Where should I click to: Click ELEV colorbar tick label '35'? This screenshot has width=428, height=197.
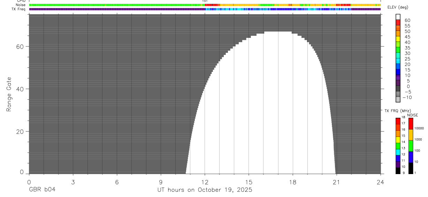408,48
